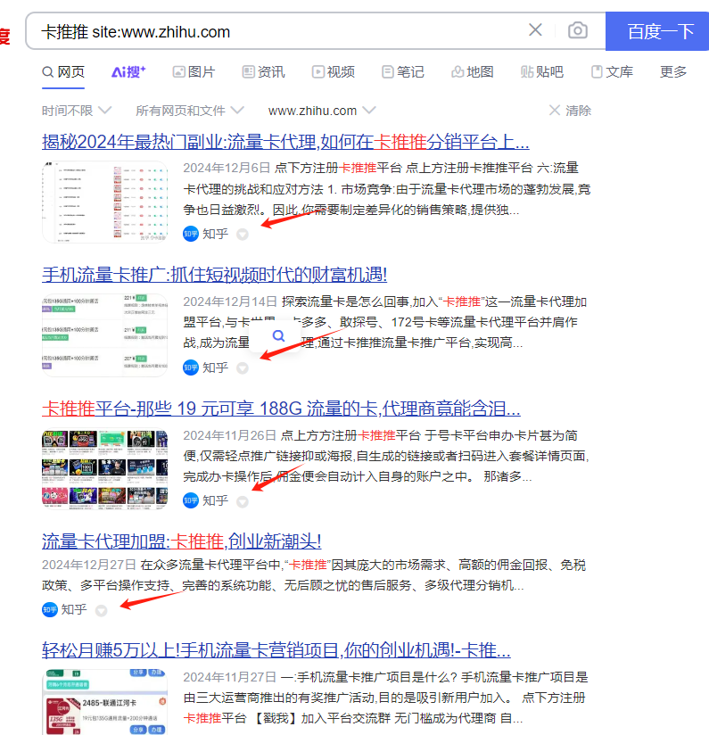Open thumbnail of the 188G 流量 result

tap(104, 469)
